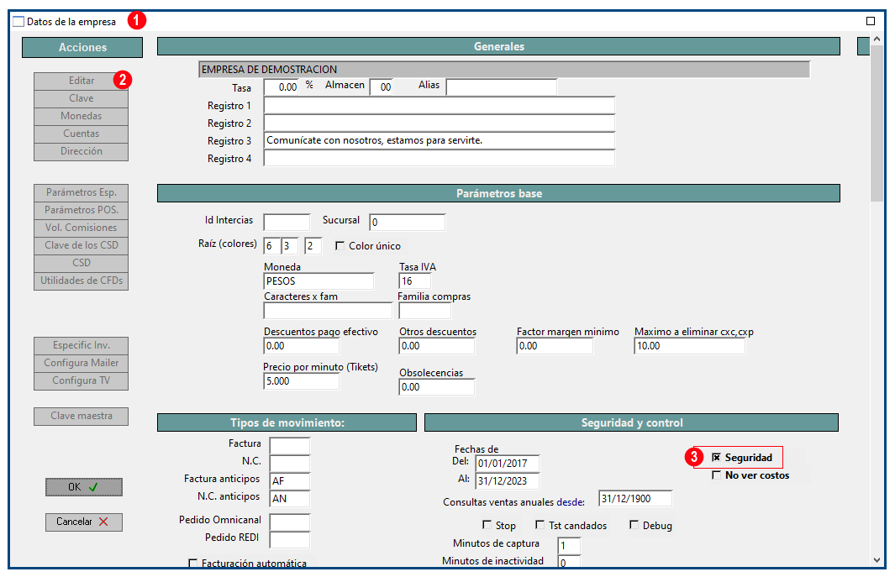Screen dimensions: 895x577
Task: Click the N.C. movement type field
Action: 290,464
